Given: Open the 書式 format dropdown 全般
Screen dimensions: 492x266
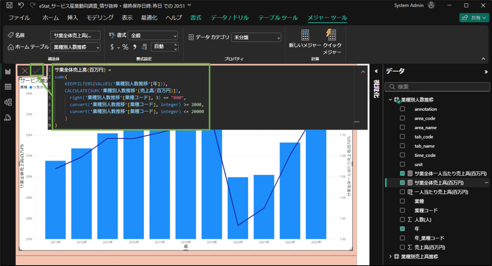Looking at the screenshot, I should [153, 36].
